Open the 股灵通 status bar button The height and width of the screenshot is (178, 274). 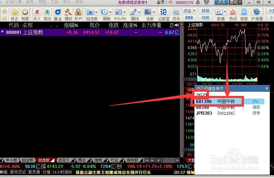(34, 172)
